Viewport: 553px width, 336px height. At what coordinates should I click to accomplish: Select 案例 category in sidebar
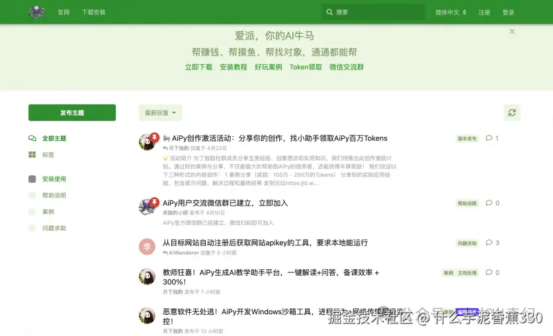[x=48, y=212]
